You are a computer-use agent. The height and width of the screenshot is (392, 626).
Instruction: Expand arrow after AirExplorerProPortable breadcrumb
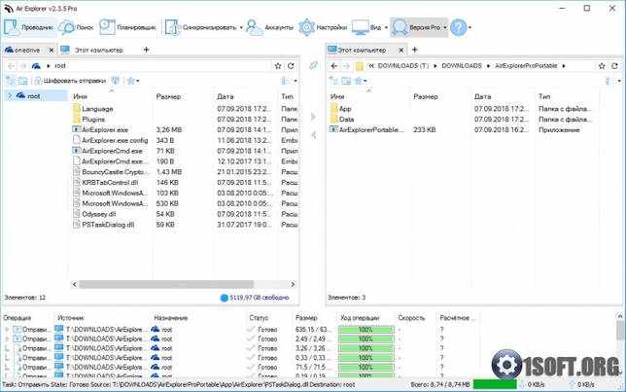pos(564,66)
